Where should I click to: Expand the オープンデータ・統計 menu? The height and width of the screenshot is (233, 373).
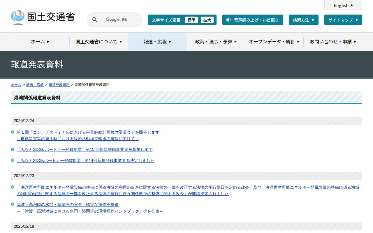(274, 42)
